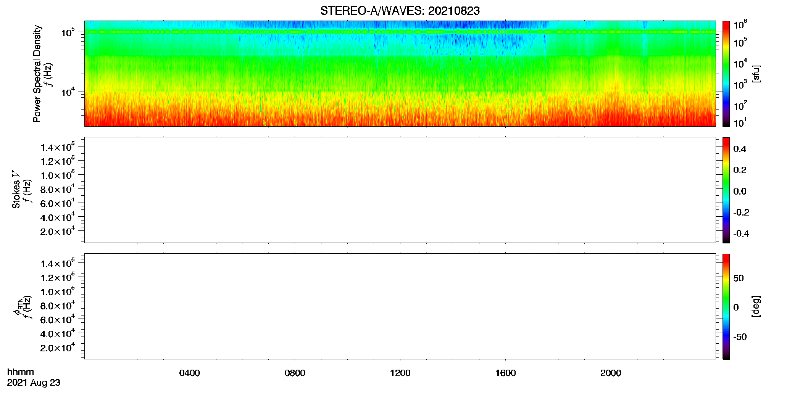Click the empty phi RTN plot panel
The width and height of the screenshot is (800, 412).
pyautogui.click(x=400, y=306)
